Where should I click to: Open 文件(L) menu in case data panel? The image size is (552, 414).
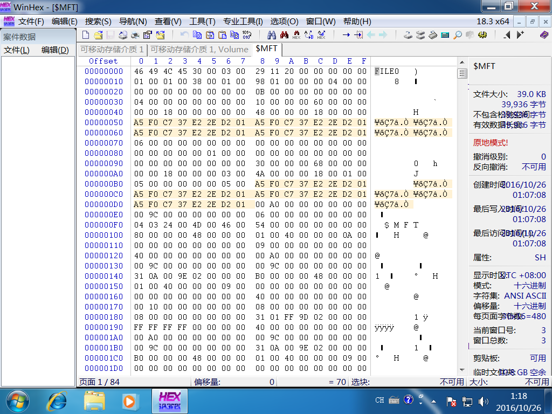point(17,50)
